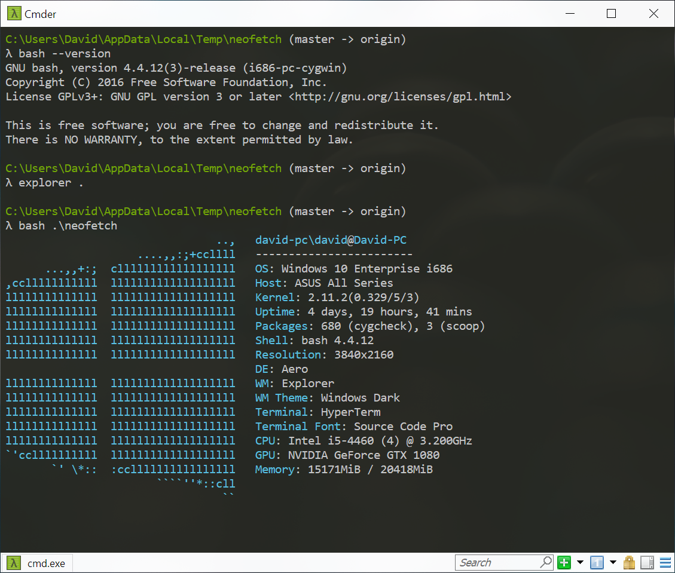Toggle console input lock with the padlock icon
Image resolution: width=675 pixels, height=573 pixels.
628,562
